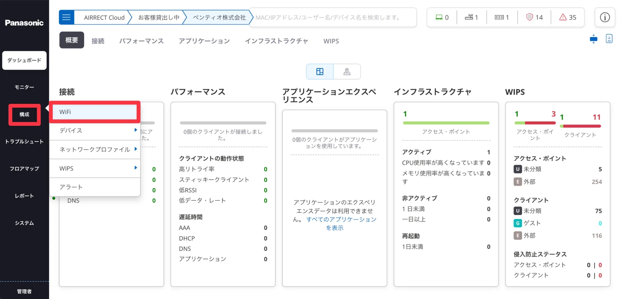The image size is (624, 299).
Task: Click the blue widget layout icon
Action: 594,39
